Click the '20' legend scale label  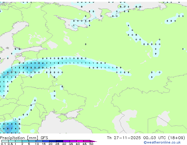pyautogui.click(x=50, y=144)
